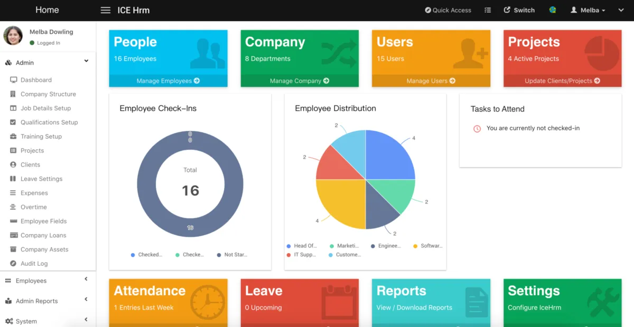The image size is (634, 327).
Task: Click the Company card shuffle arrows icon
Action: tap(339, 53)
